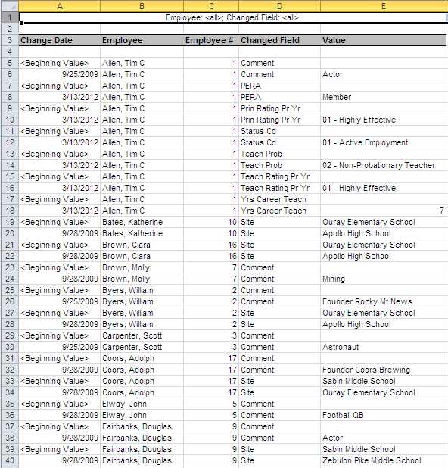Select the cell containing 02 - Non-Probationary Teacher
The width and height of the screenshot is (448, 468).
384,165
